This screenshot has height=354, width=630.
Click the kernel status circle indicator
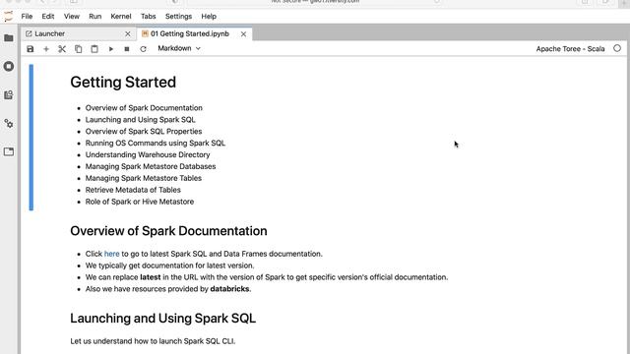click(617, 48)
